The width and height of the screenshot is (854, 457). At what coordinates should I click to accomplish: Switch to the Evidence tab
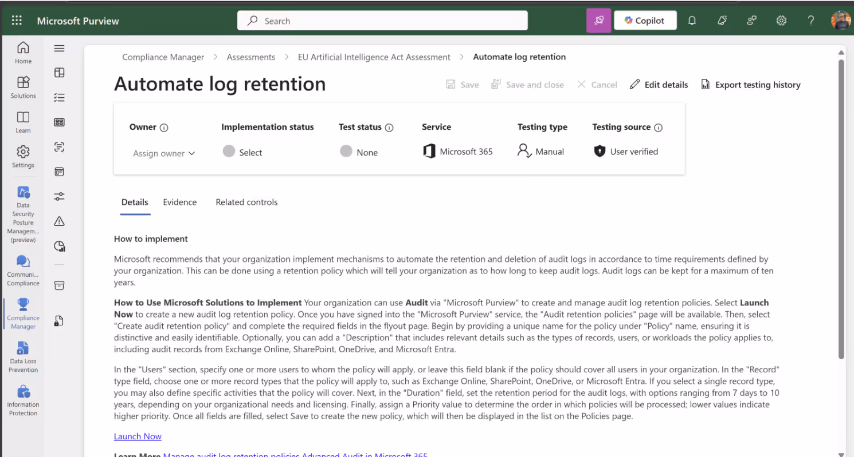point(179,202)
